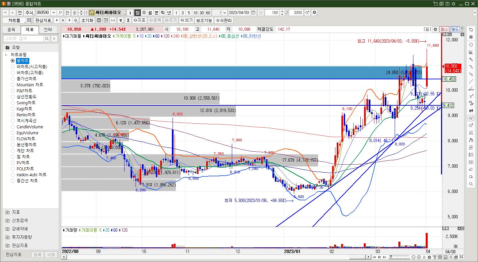Choose P&F차트 chart type
478x262 pixels.
[13, 91]
